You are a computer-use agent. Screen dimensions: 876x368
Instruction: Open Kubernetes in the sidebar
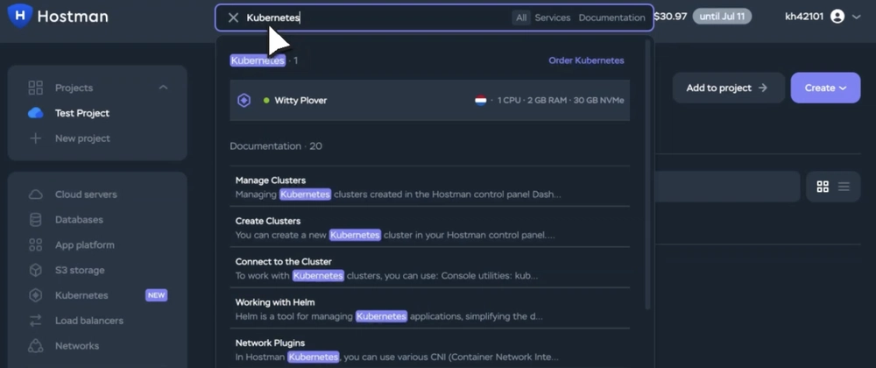81,295
